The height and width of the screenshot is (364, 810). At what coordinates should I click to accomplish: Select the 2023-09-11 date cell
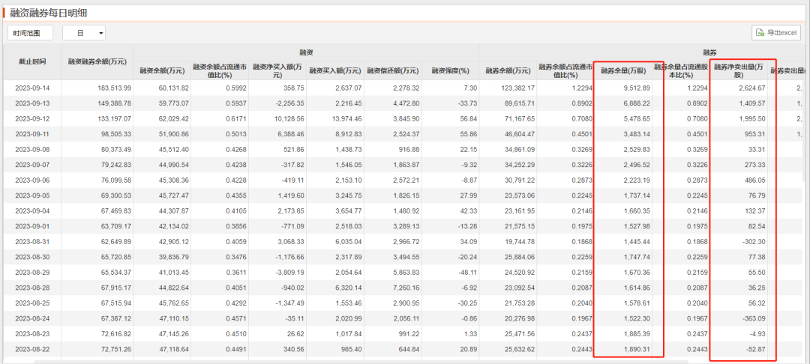coord(32,134)
